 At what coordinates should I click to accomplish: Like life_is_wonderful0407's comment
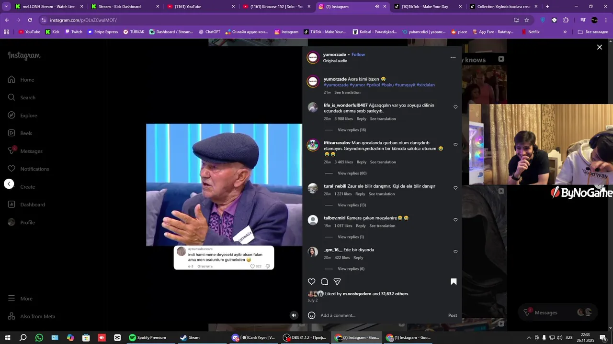point(455,107)
